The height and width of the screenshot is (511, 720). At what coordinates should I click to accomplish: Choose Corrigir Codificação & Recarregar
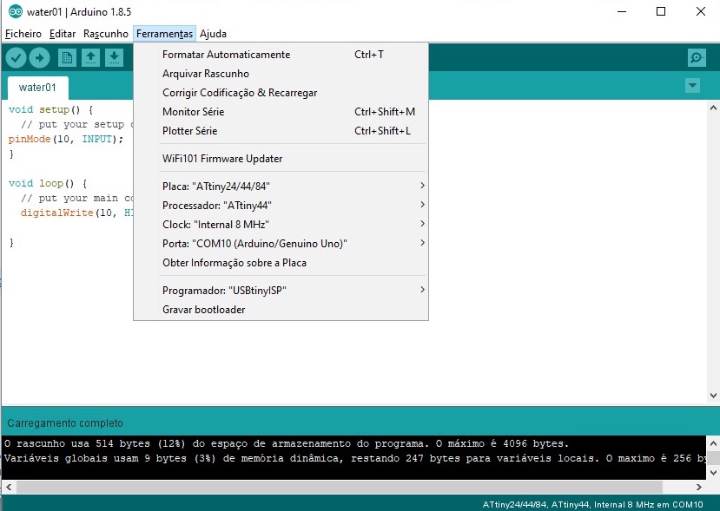[281, 93]
